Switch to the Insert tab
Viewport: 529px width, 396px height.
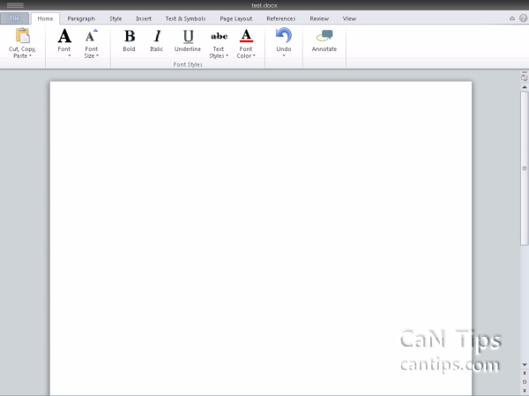tap(144, 18)
